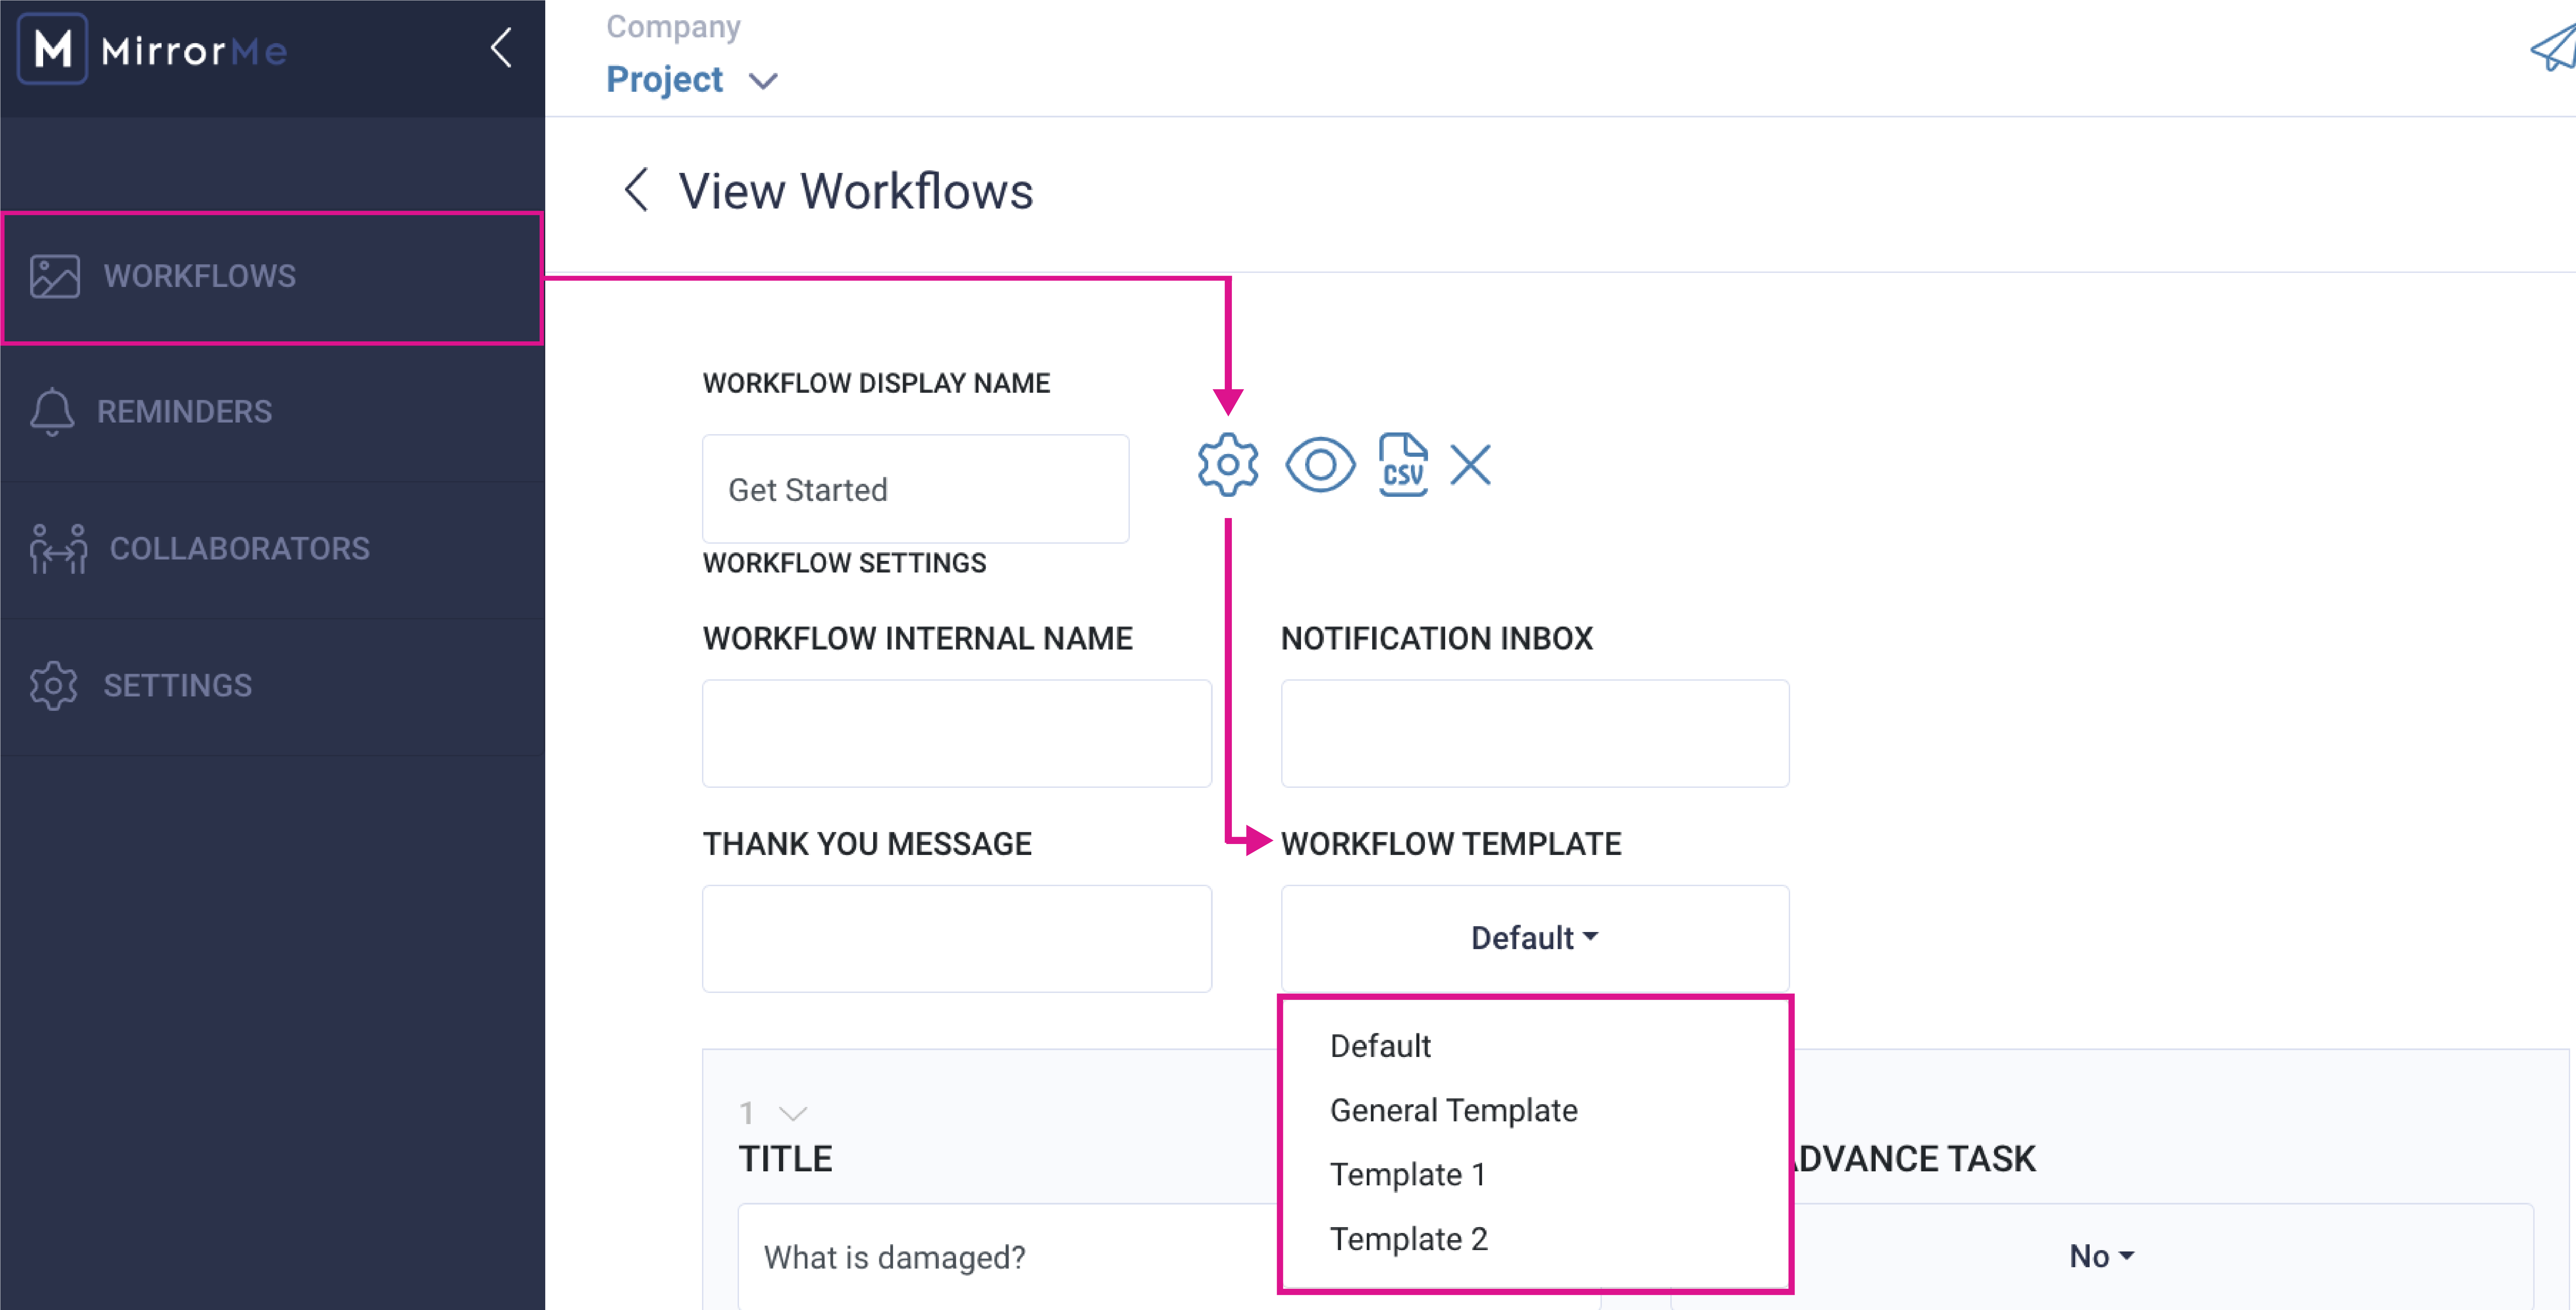Viewport: 2576px width, 1310px height.
Task: Open workflow settings gear icon
Action: [1228, 465]
